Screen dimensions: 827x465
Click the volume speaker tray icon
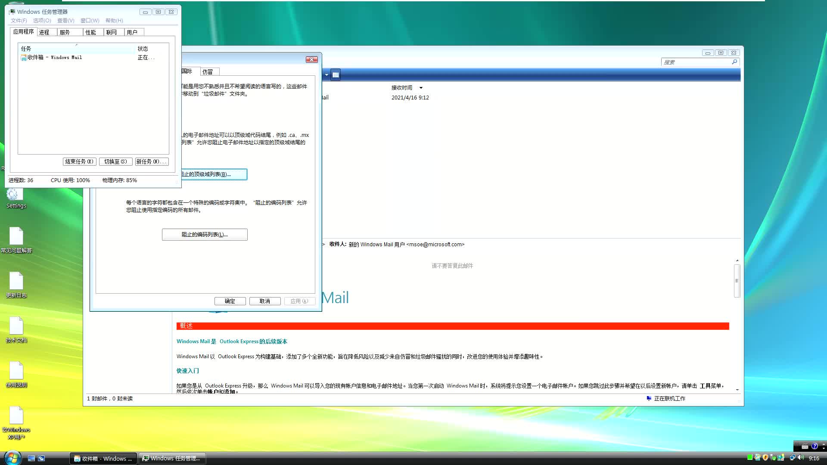pyautogui.click(x=801, y=458)
